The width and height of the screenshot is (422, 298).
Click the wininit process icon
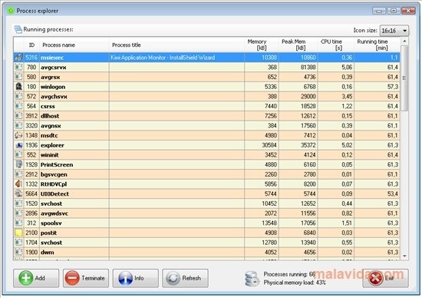point(18,154)
